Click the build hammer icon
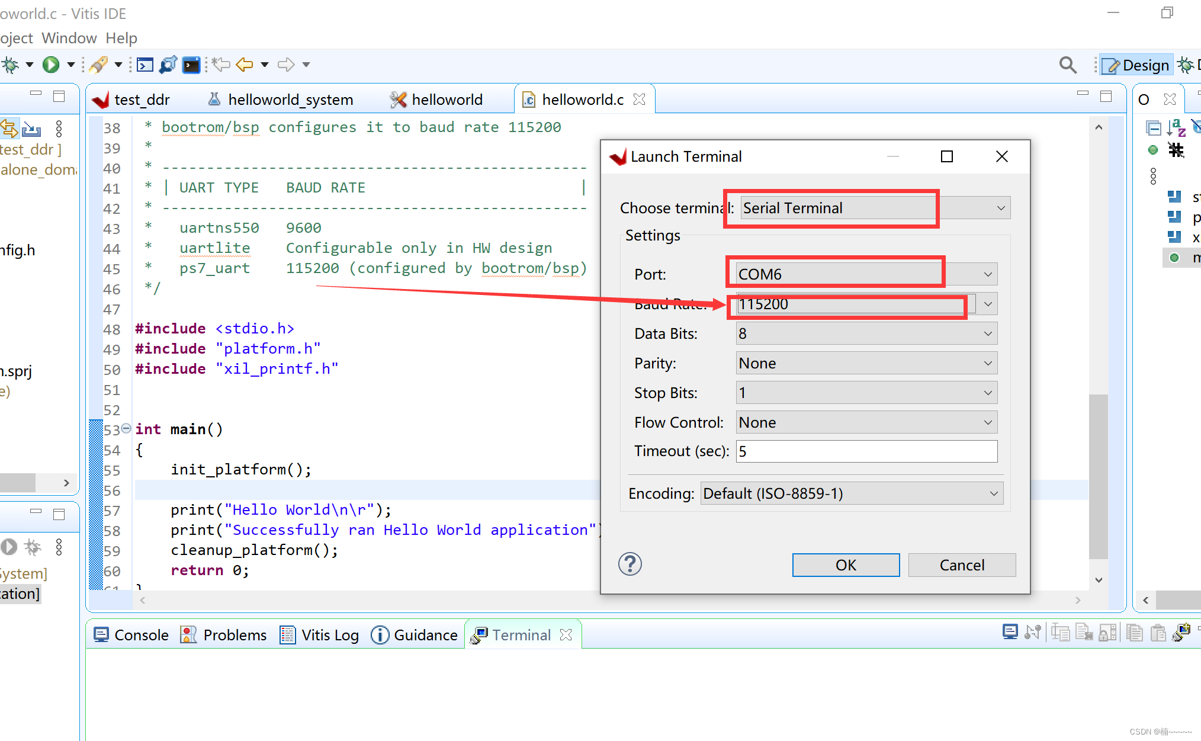Screen dimensions: 1201x741 [98, 65]
